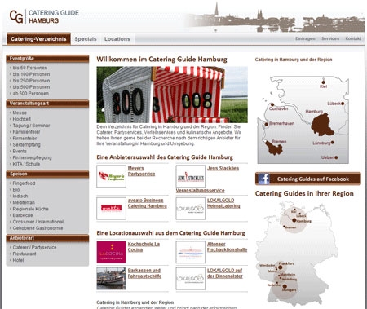Click Cuxhaven marker on the regional map
367x309 pixels.
click(x=272, y=104)
